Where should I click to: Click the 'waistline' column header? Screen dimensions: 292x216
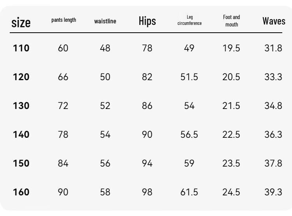105,21
